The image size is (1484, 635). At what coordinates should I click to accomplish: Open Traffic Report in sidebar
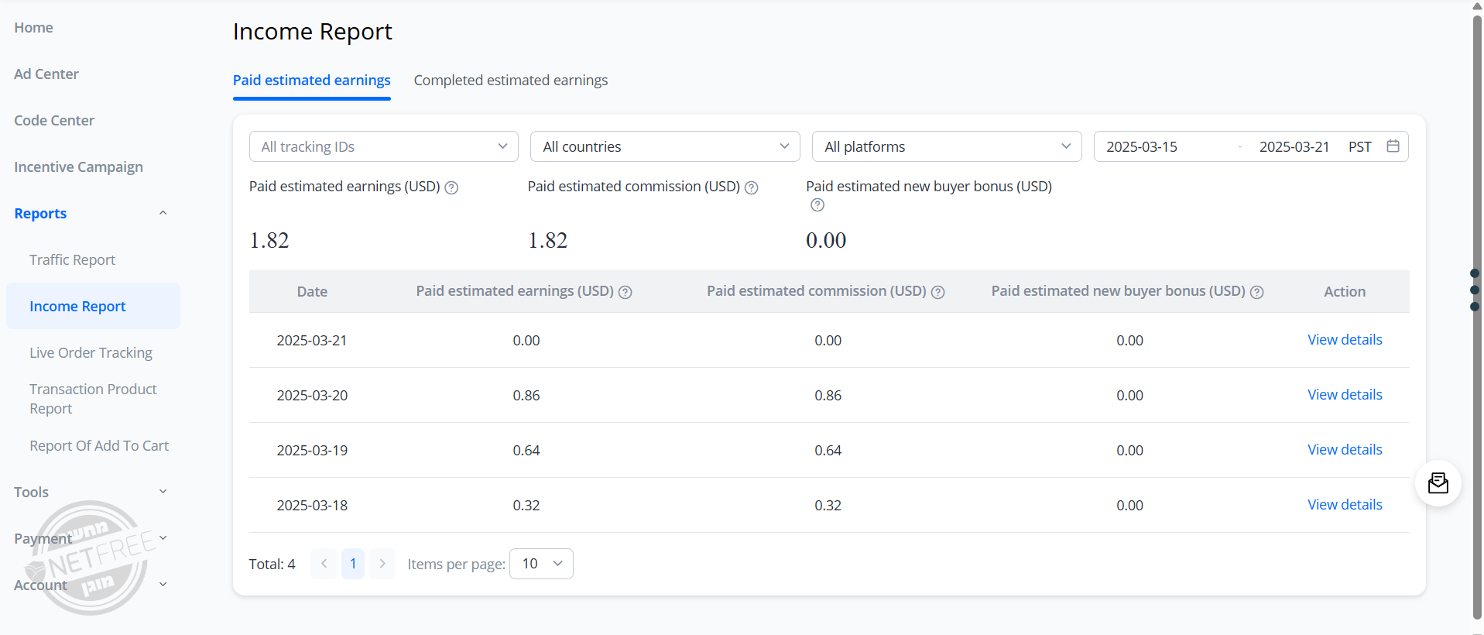72,260
